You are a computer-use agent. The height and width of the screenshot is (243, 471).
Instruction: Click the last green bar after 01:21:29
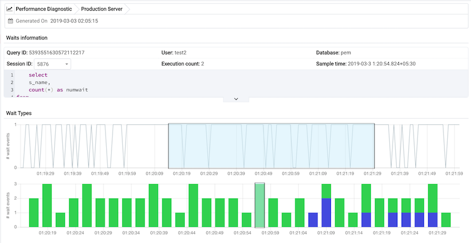coord(446,220)
